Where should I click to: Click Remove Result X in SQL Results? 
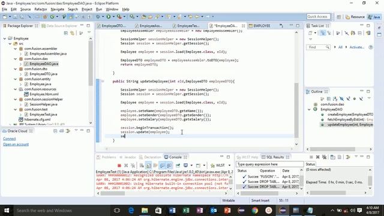coord(317,157)
